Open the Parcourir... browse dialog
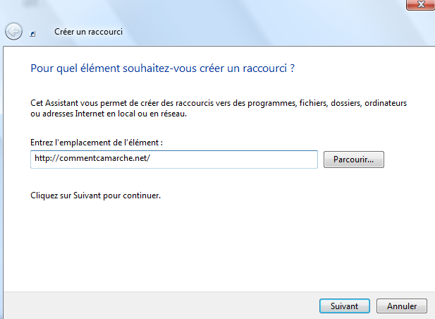The width and height of the screenshot is (435, 319). click(353, 159)
